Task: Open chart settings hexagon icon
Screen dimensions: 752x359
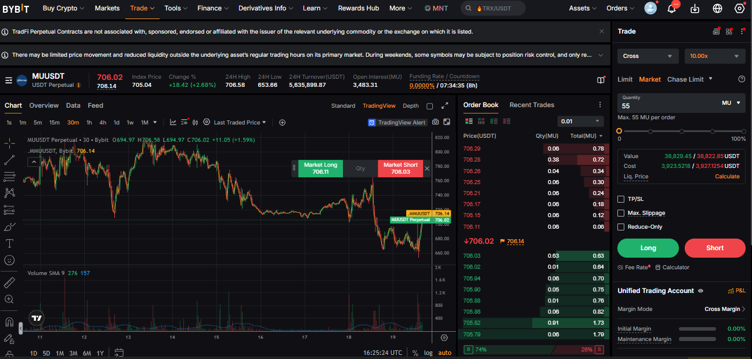Action: pos(206,122)
